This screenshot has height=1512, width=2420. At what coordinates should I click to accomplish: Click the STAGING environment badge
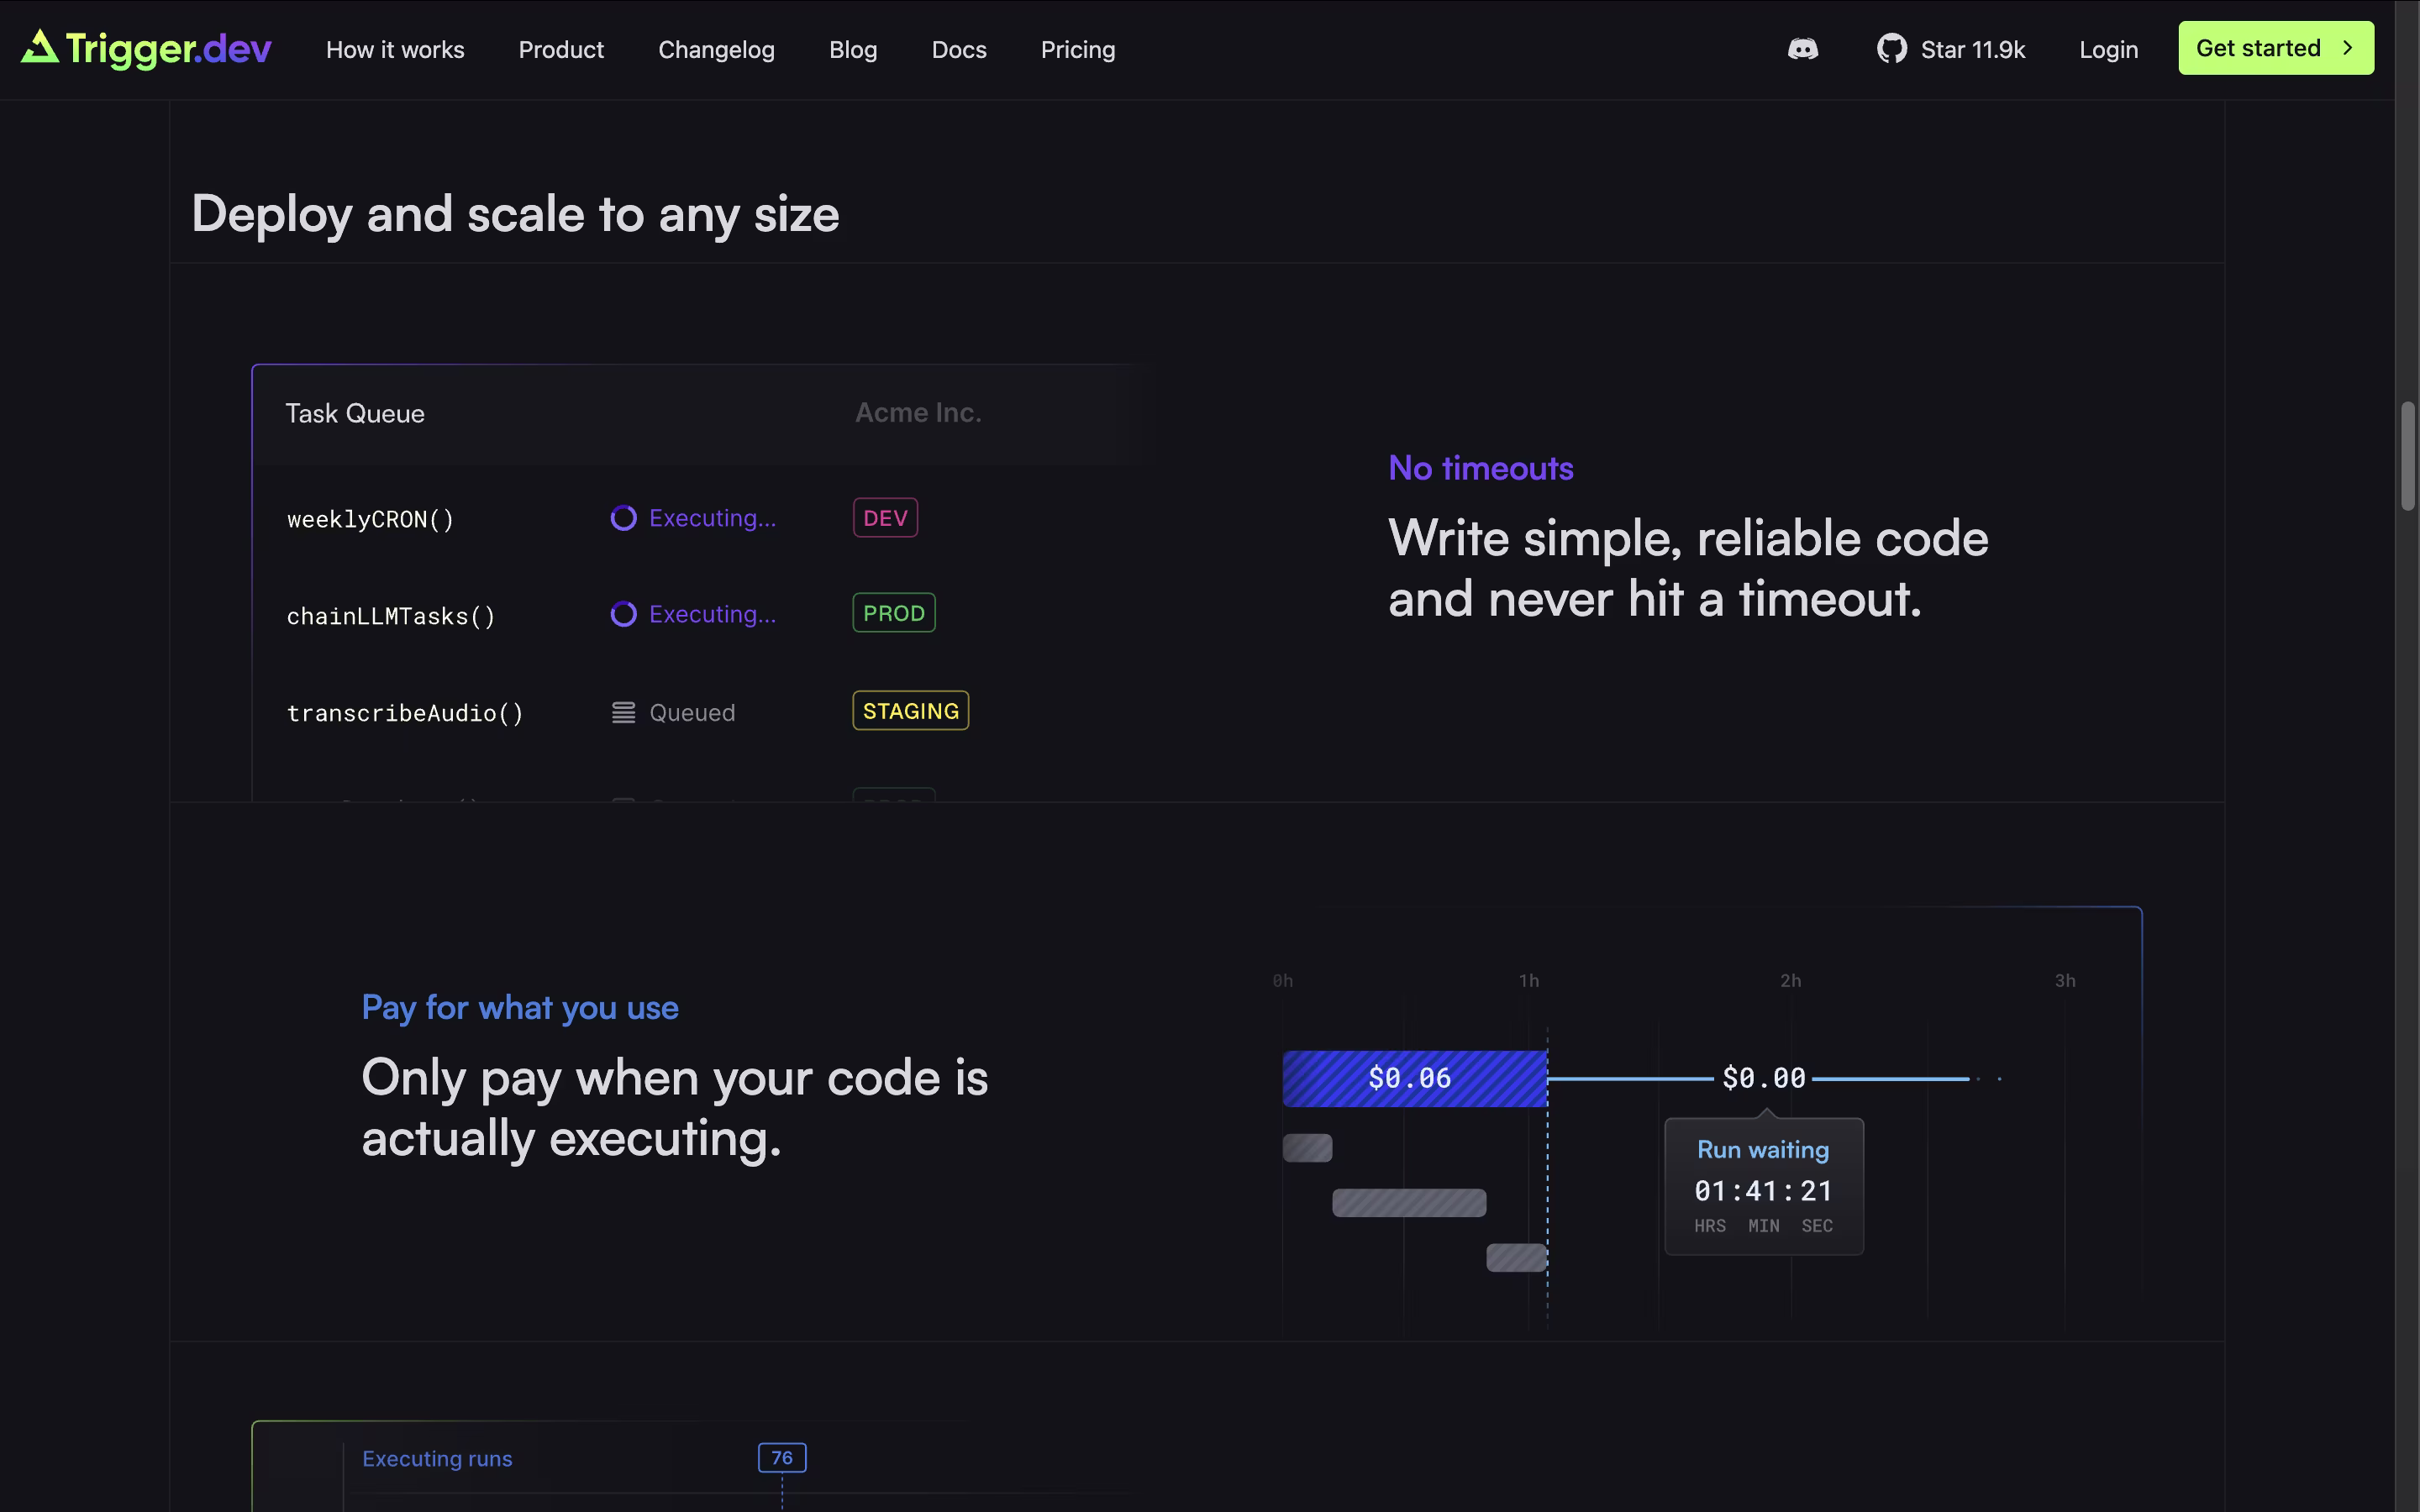910,711
